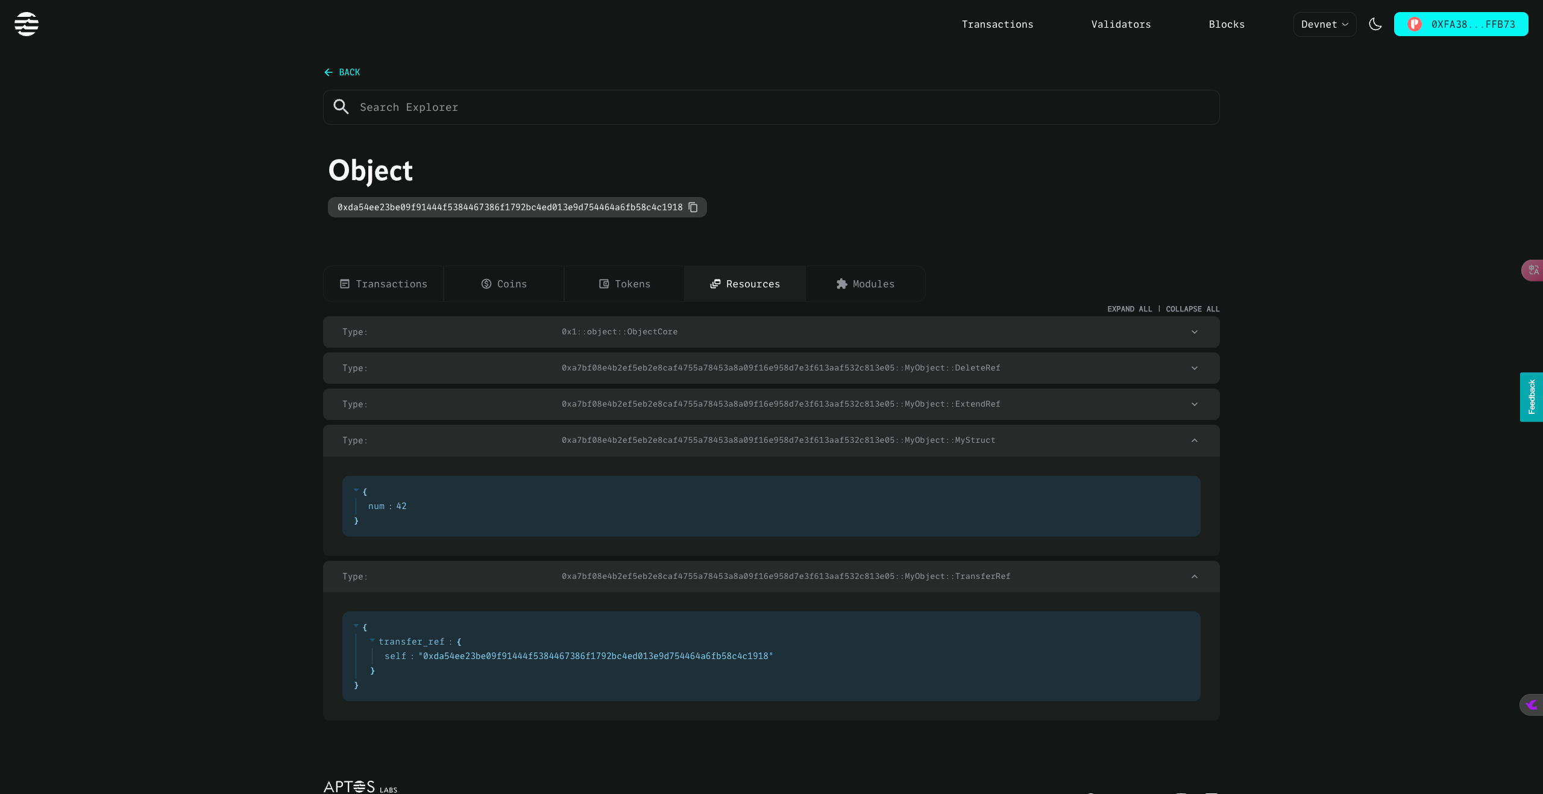Toggle dark mode moon icon
Image resolution: width=1543 pixels, height=794 pixels.
tap(1375, 24)
